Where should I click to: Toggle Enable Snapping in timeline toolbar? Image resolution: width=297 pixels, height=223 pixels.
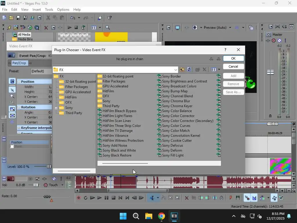pyautogui.click(x=247, y=198)
